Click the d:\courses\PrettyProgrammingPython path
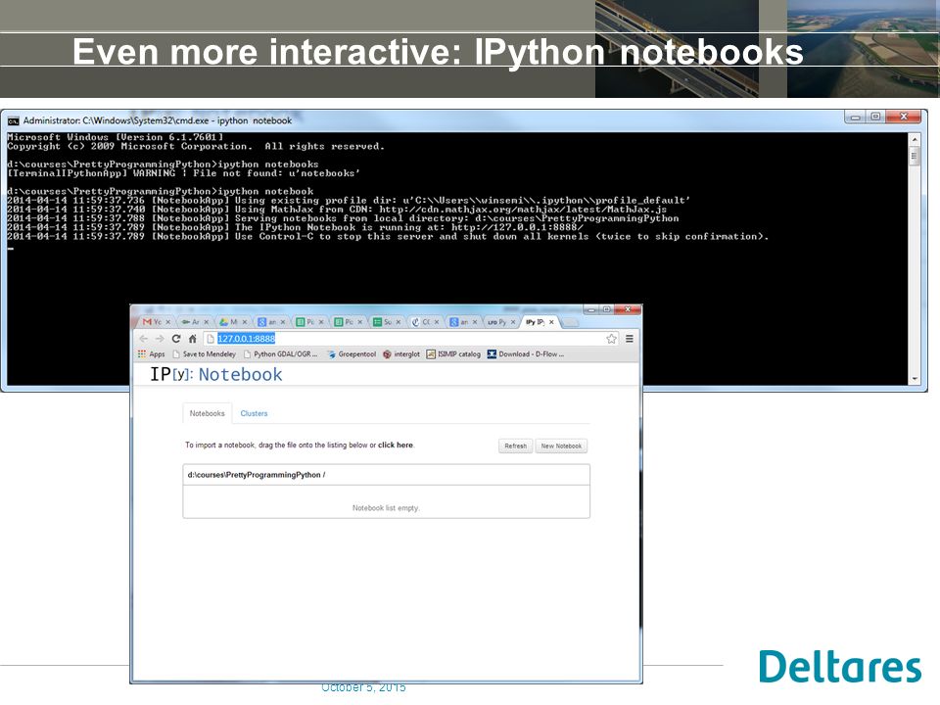This screenshot has height=705, width=940. 255,475
